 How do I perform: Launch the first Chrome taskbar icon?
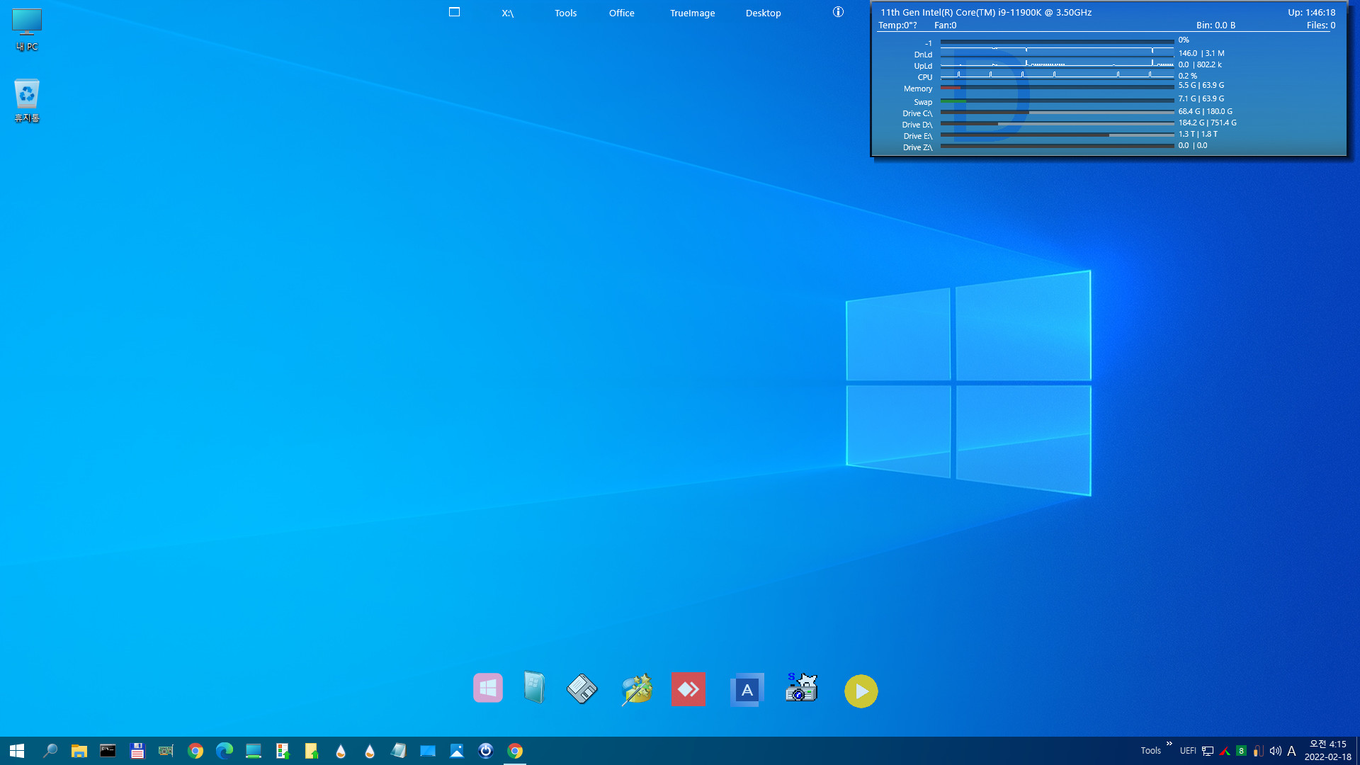[195, 751]
